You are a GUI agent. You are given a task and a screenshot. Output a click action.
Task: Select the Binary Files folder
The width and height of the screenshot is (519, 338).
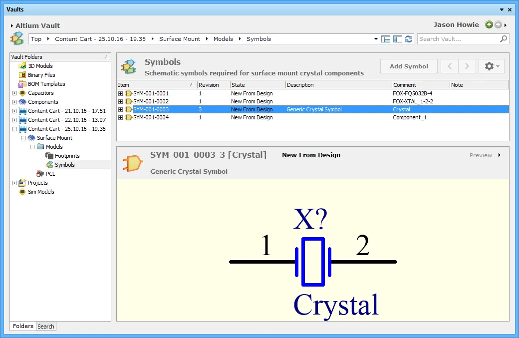(x=41, y=75)
